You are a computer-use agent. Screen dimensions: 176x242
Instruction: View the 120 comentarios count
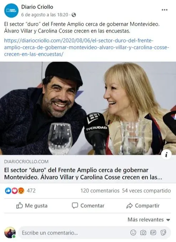100,191
